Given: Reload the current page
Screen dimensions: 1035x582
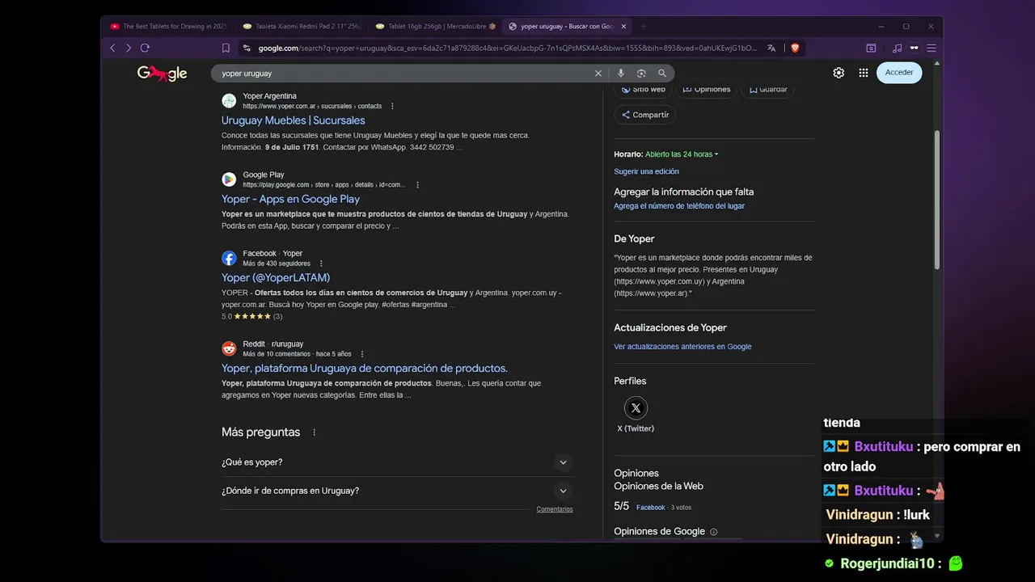Looking at the screenshot, I should coord(146,48).
